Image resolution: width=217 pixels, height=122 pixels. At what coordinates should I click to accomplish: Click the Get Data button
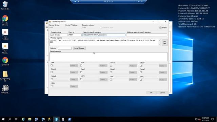pos(164,42)
